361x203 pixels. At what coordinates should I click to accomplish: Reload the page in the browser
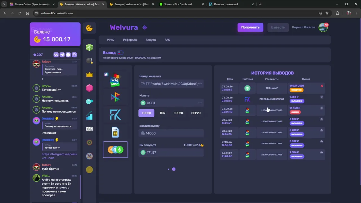(x=20, y=13)
